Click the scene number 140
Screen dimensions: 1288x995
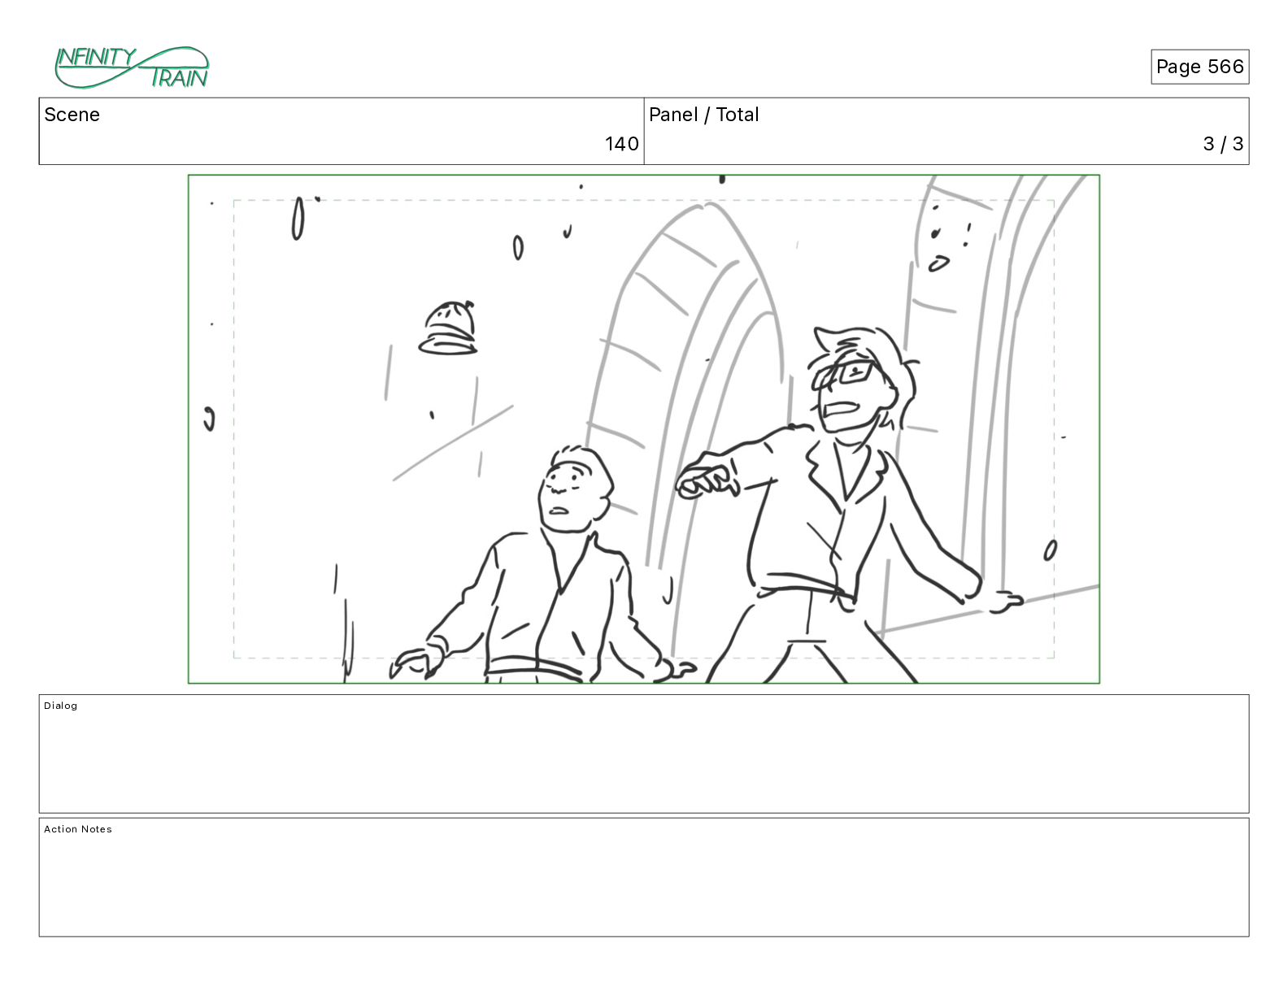621,144
